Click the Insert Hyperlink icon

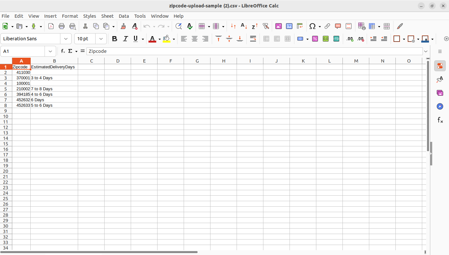click(x=327, y=26)
